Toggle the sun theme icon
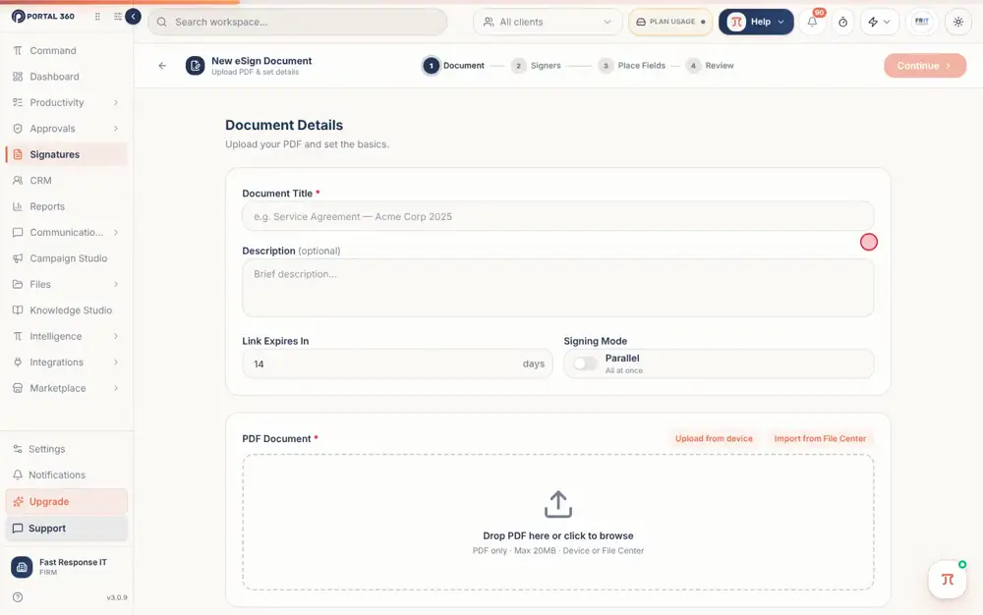Viewport: 983px width, 615px height. [957, 22]
